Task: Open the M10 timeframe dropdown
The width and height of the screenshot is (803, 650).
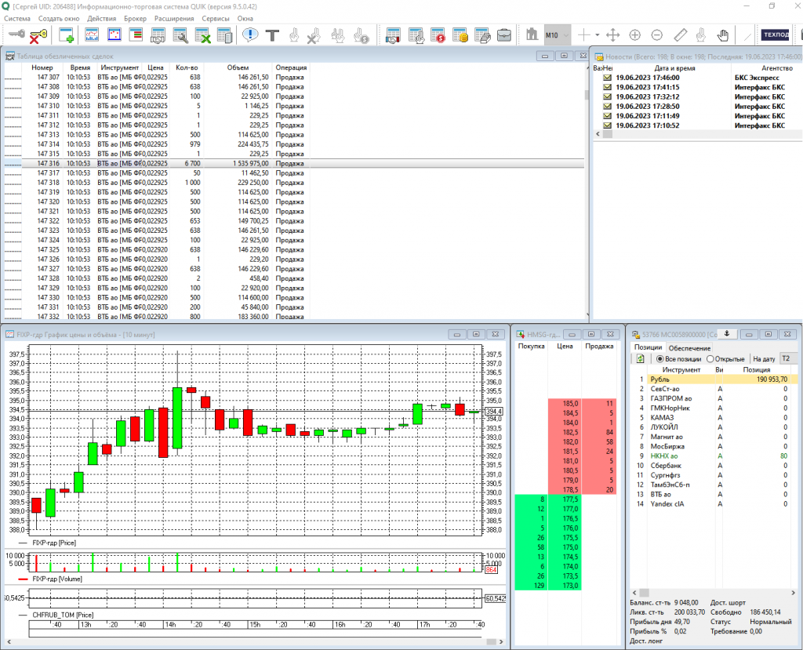Action: tap(558, 35)
